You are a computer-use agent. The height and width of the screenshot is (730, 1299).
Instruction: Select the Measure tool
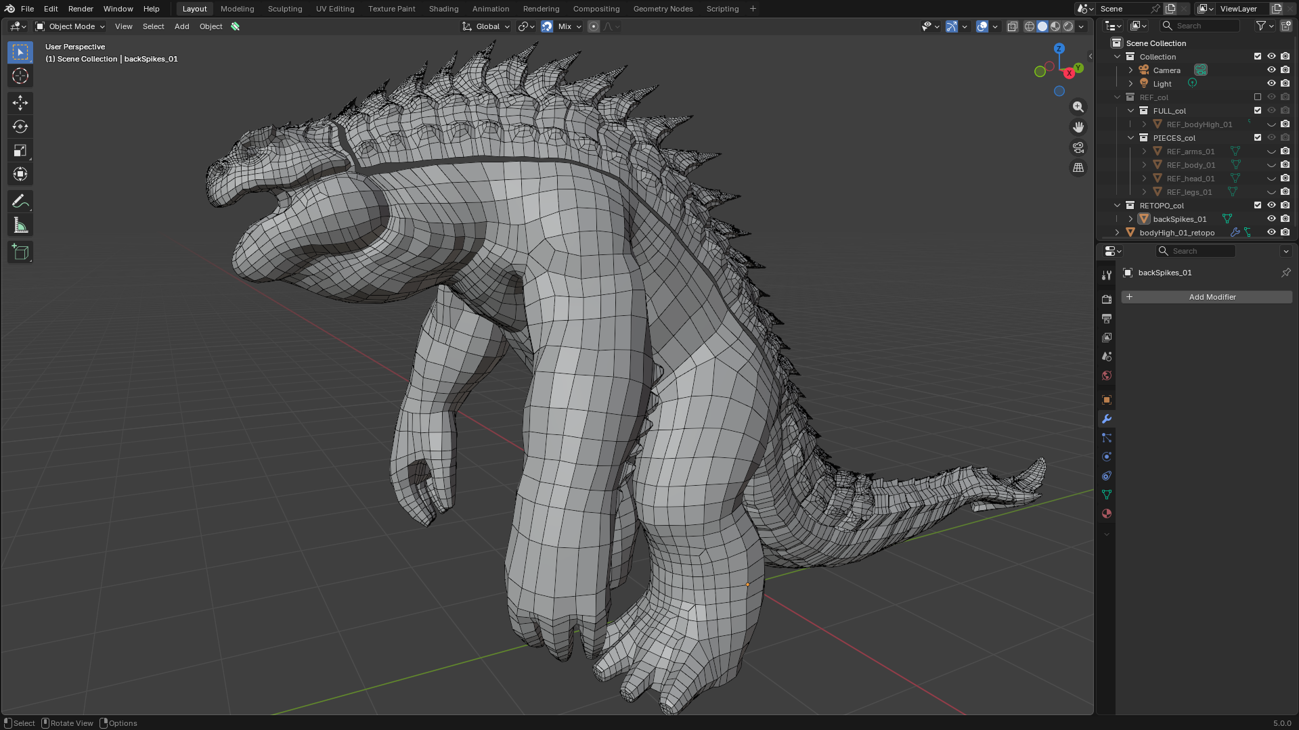click(x=20, y=225)
